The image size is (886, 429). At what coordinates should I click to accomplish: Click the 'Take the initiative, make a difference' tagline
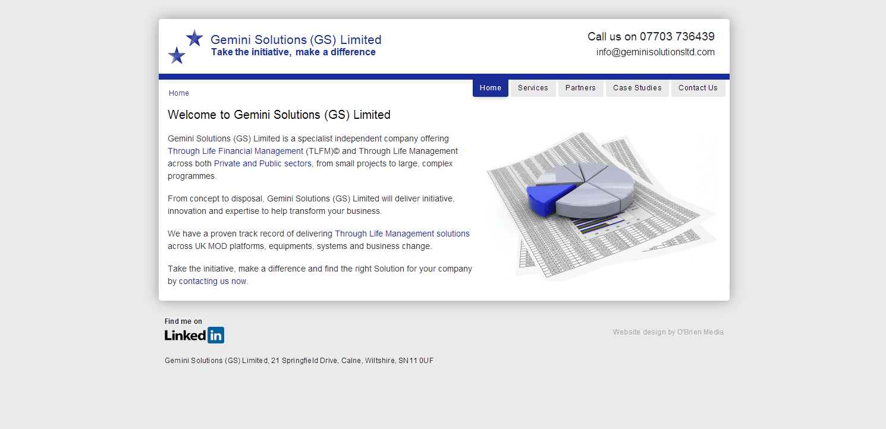[293, 52]
